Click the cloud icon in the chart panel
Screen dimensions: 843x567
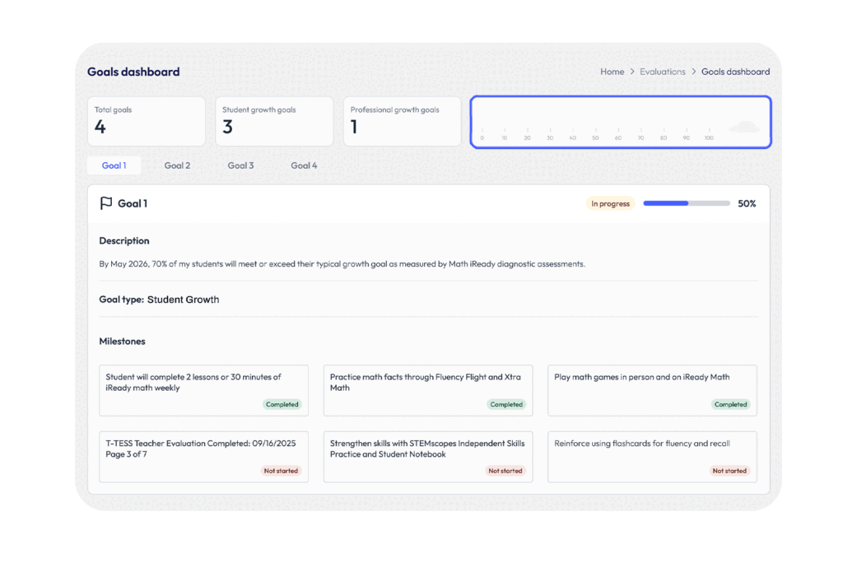pos(744,127)
